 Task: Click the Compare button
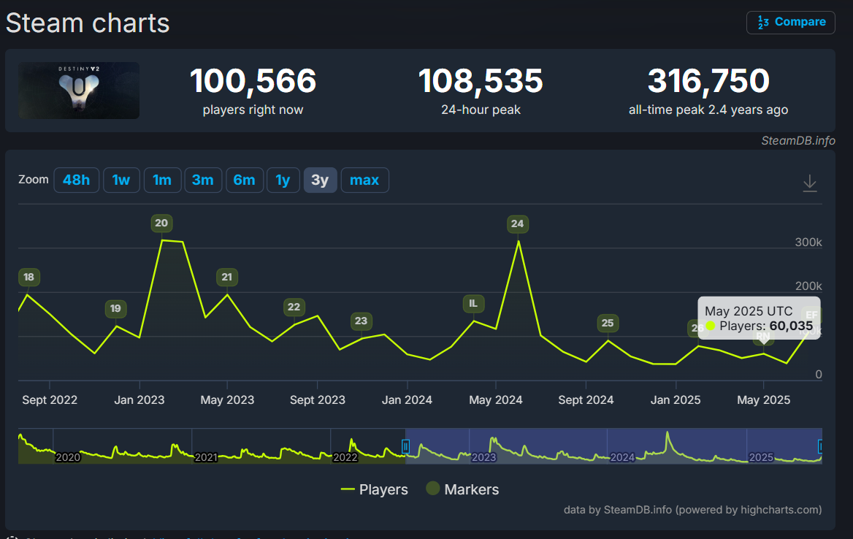(790, 23)
